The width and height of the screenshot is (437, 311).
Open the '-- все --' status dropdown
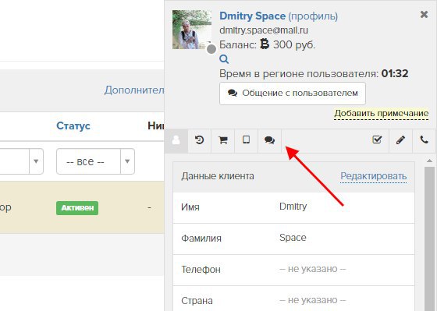95,161
